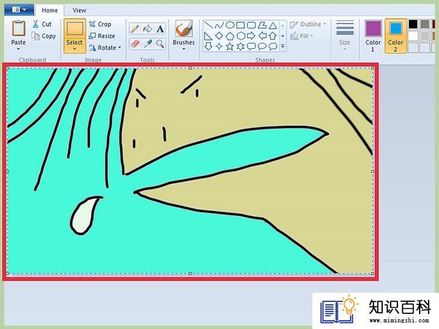Select the Diamond shape
Viewport: 439px width, 329px height.
[x=219, y=36]
